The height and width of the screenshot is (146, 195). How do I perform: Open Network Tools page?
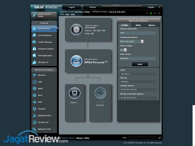(x=44, y=129)
